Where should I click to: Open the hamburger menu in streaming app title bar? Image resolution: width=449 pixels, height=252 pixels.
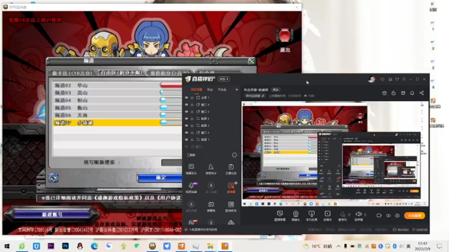[404, 79]
